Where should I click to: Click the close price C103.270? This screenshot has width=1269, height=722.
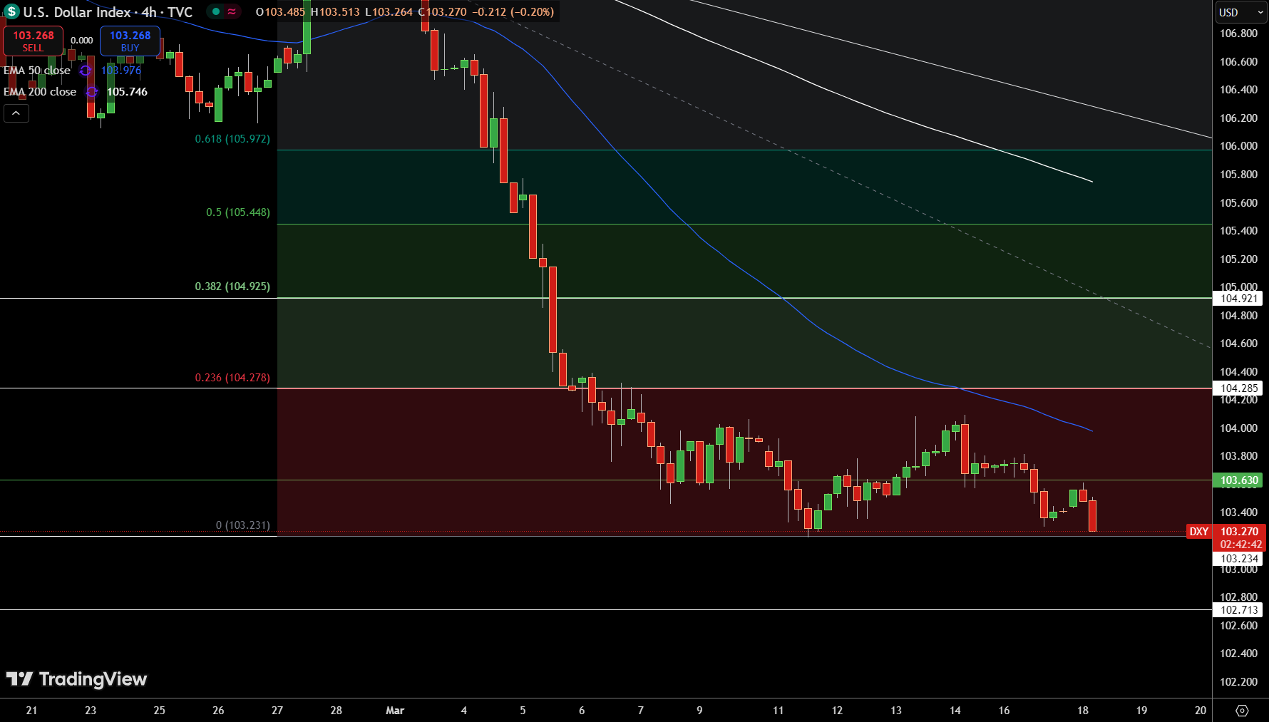(442, 12)
